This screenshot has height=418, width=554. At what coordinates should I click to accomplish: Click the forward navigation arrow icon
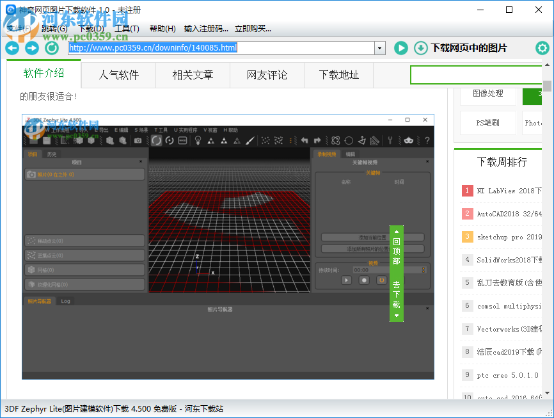[x=32, y=48]
